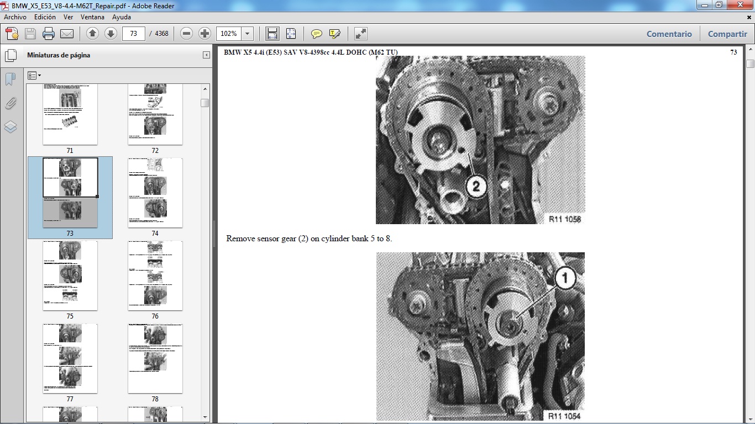Open the Ver menu

point(68,17)
